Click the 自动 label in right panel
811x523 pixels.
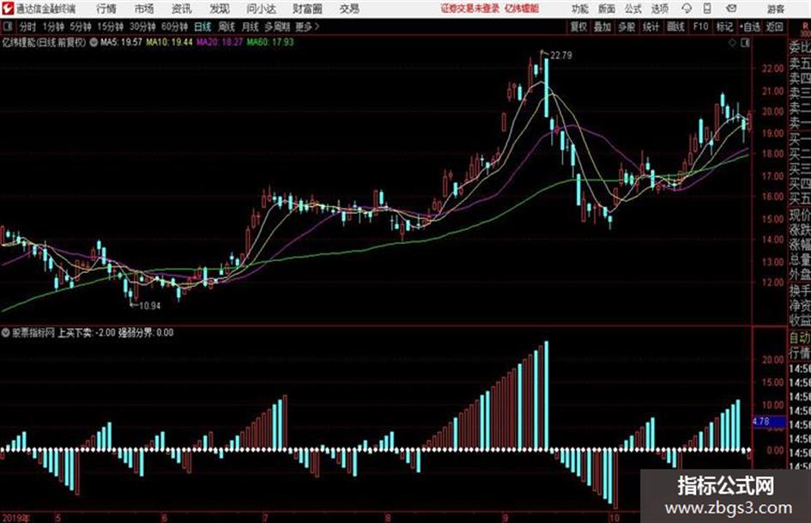[800, 338]
